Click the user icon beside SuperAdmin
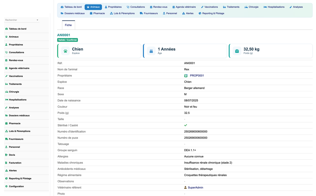The image size is (316, 196). [186, 188]
